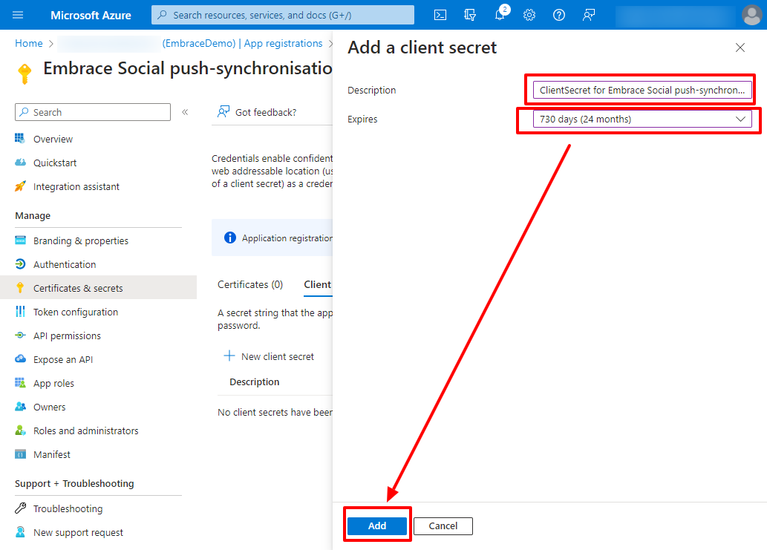This screenshot has height=550, width=767.
Task: Click the Integration assistant rocket icon
Action: pyautogui.click(x=20, y=186)
